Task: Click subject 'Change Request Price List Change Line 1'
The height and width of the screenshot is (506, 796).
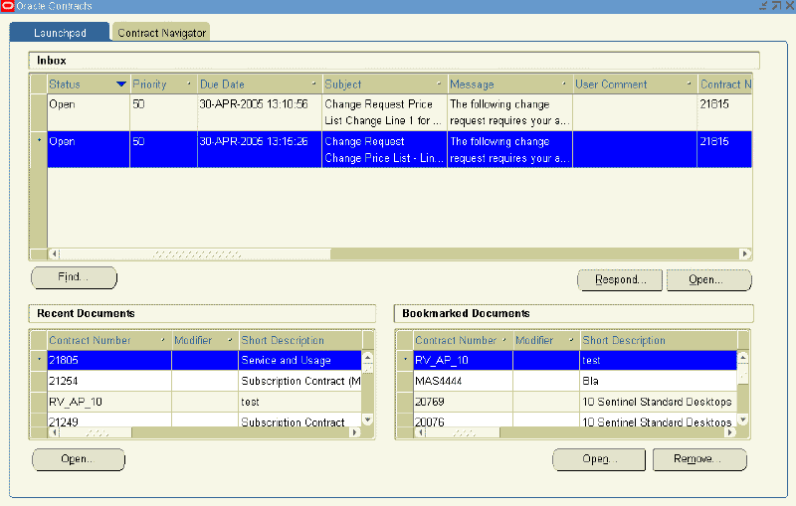Action: click(x=384, y=112)
